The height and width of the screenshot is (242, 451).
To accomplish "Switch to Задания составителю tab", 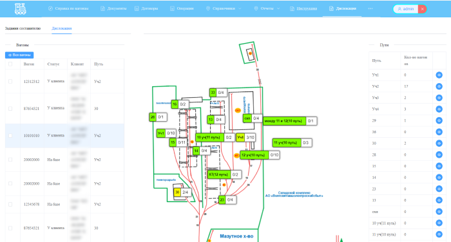I will click(23, 28).
